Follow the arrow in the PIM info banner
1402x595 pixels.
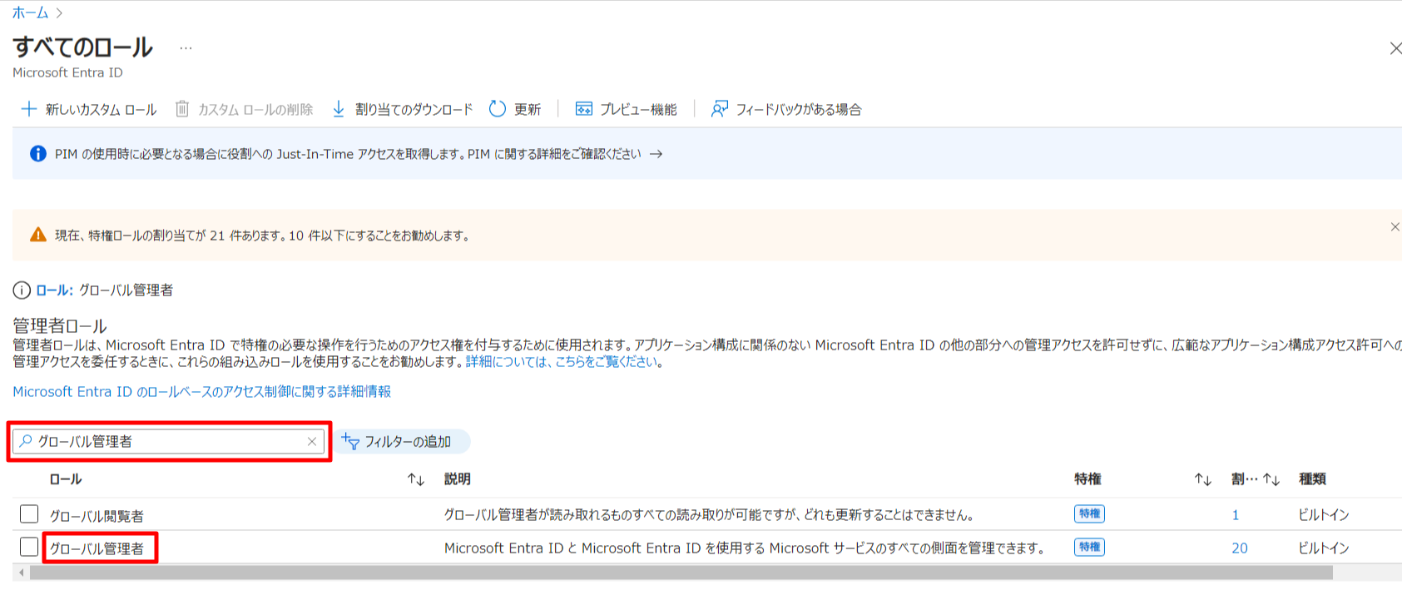(x=656, y=154)
